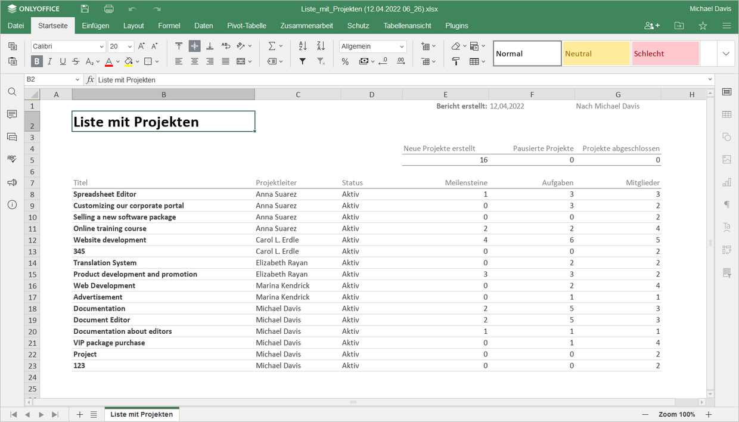Apply the Neutral cell style

tap(597, 54)
